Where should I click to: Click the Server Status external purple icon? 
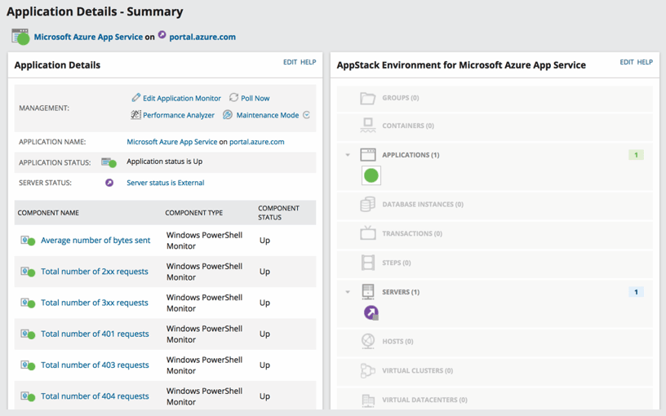(x=109, y=183)
